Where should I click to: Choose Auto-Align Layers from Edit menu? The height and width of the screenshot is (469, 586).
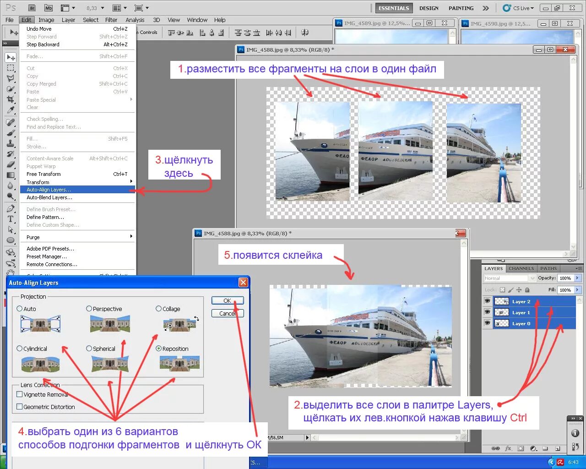point(78,190)
